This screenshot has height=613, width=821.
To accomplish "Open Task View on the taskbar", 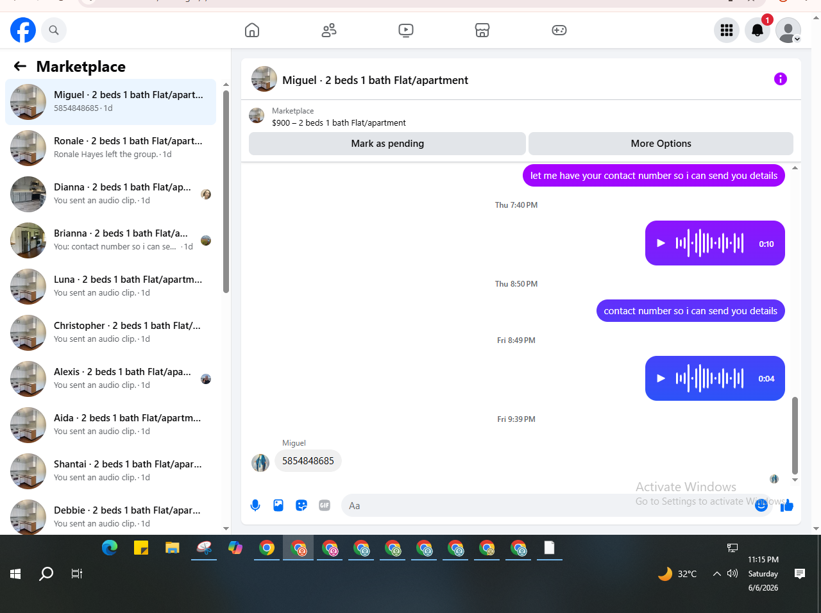I will click(x=77, y=574).
